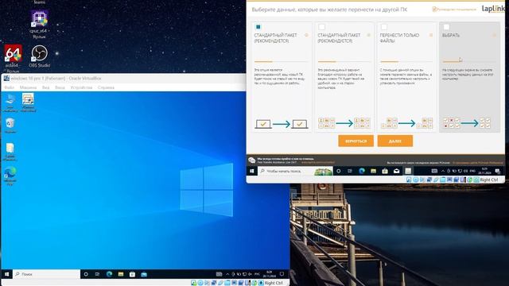The width and height of the screenshot is (509, 286).
Task: Check the ПЕРЕНЕСТИ ТОЛЬКО ФАЙЛЫ checkbox
Action: click(x=384, y=26)
